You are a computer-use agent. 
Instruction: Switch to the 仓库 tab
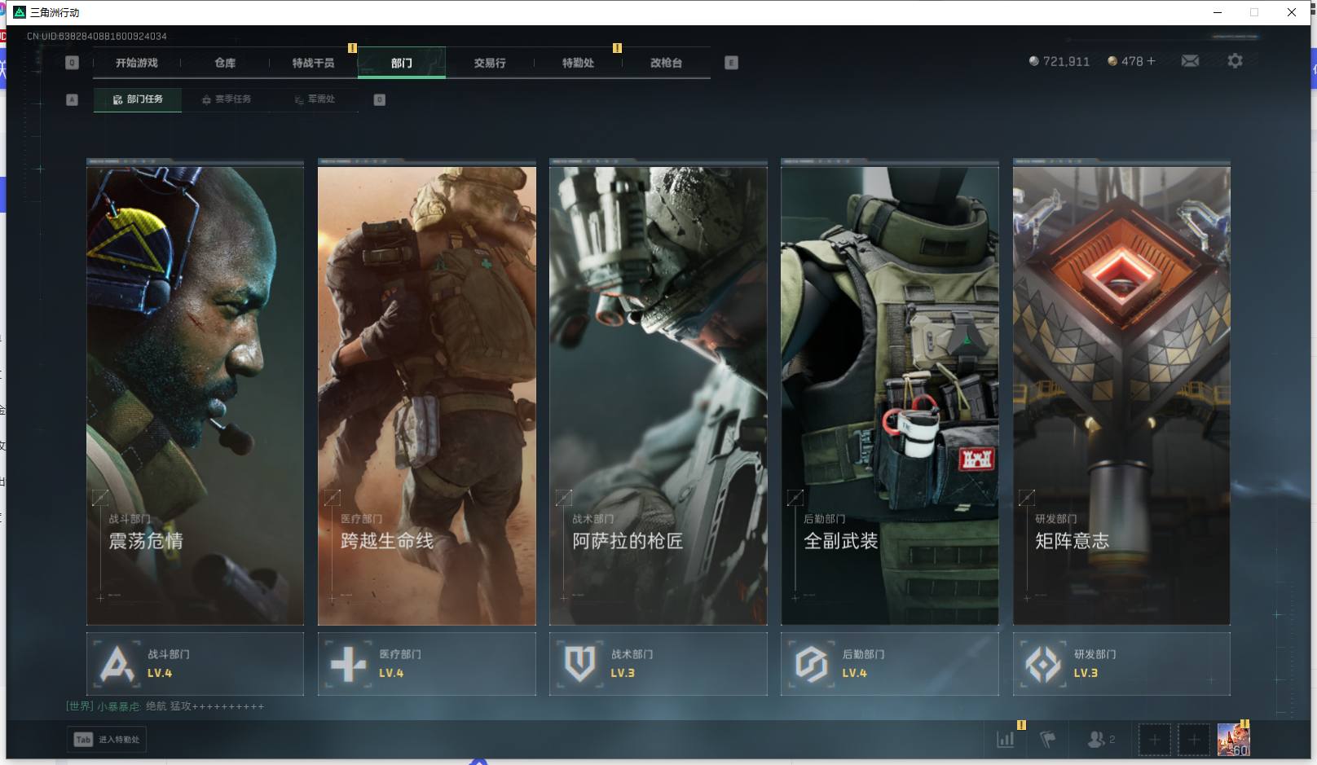click(x=225, y=63)
